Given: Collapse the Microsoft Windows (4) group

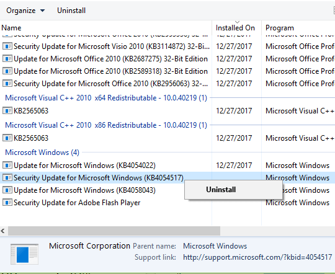Looking at the screenshot, I should coord(42,152).
